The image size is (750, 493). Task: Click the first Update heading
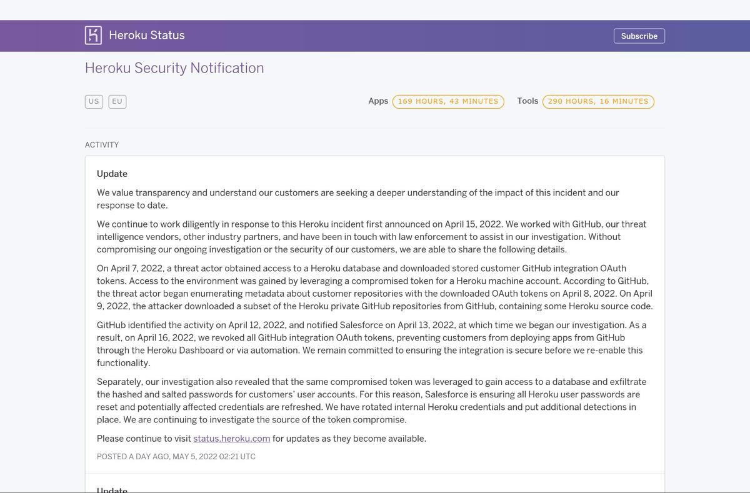[x=112, y=174]
